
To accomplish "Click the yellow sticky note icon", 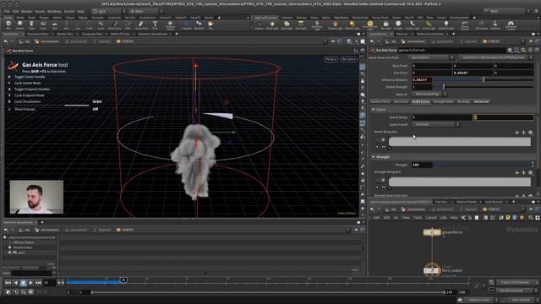I will (508, 218).
